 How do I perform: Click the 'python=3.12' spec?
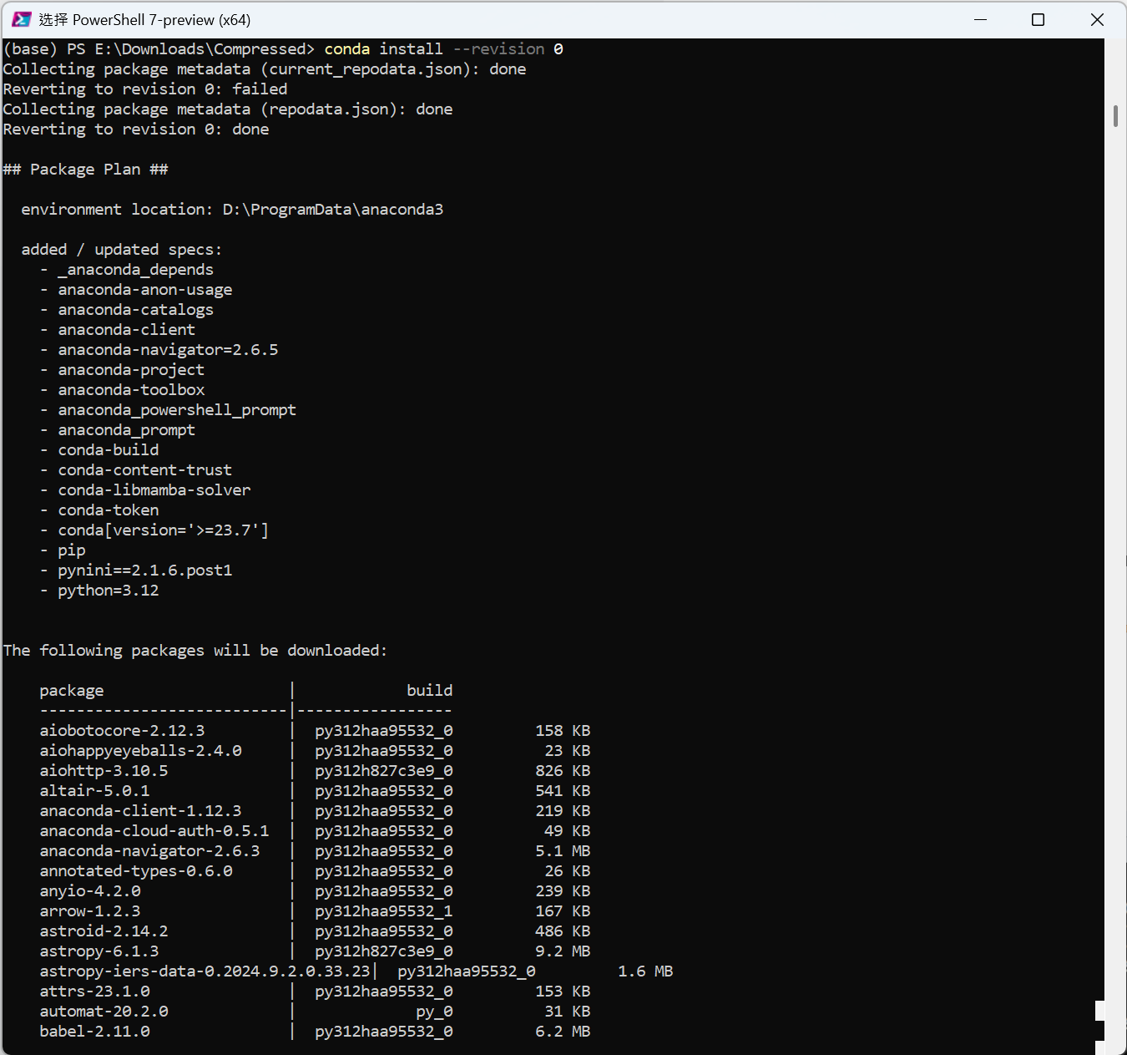coord(109,591)
